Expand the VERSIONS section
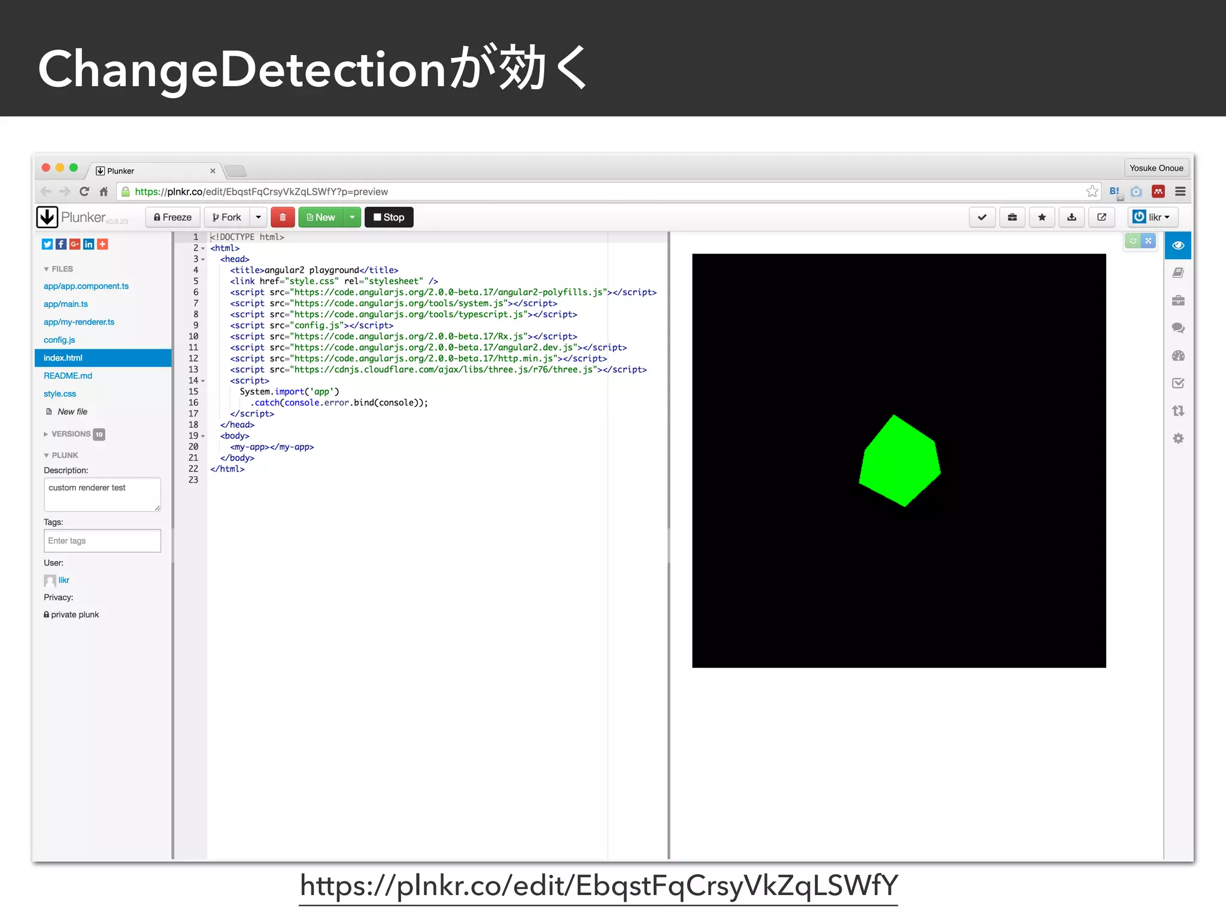This screenshot has height=919, width=1226. [71, 434]
